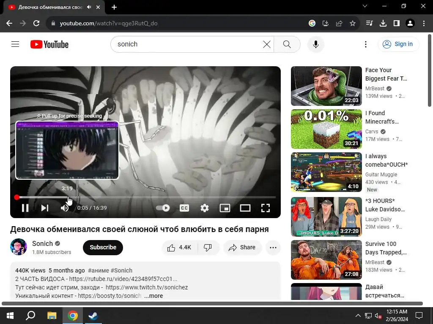Screen dimensions: 433x324
Task: Expand the description with ...more
Action: click(153, 296)
